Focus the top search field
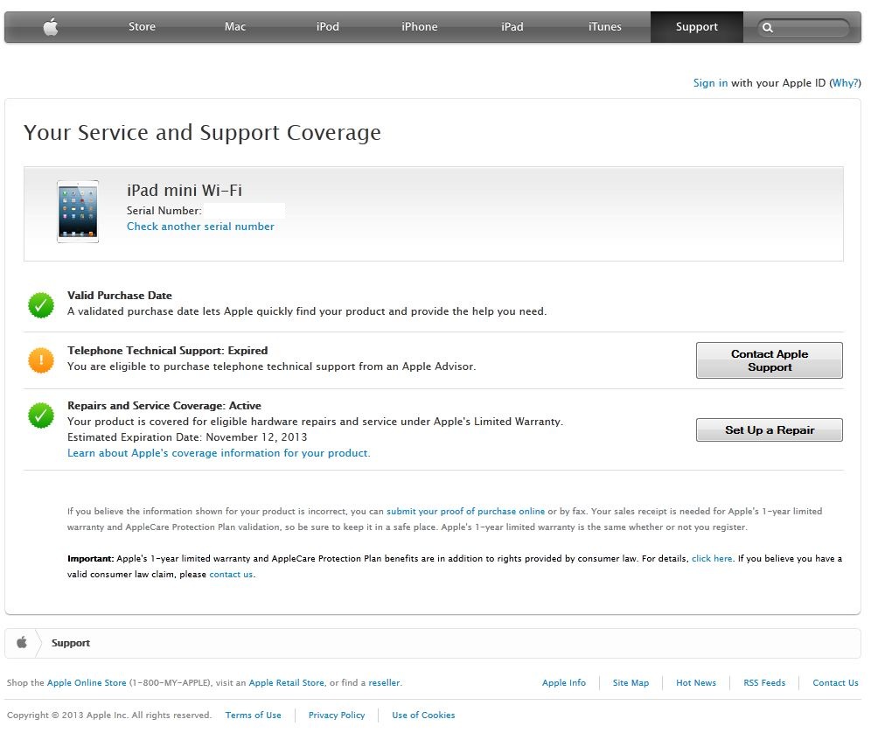 pos(804,27)
